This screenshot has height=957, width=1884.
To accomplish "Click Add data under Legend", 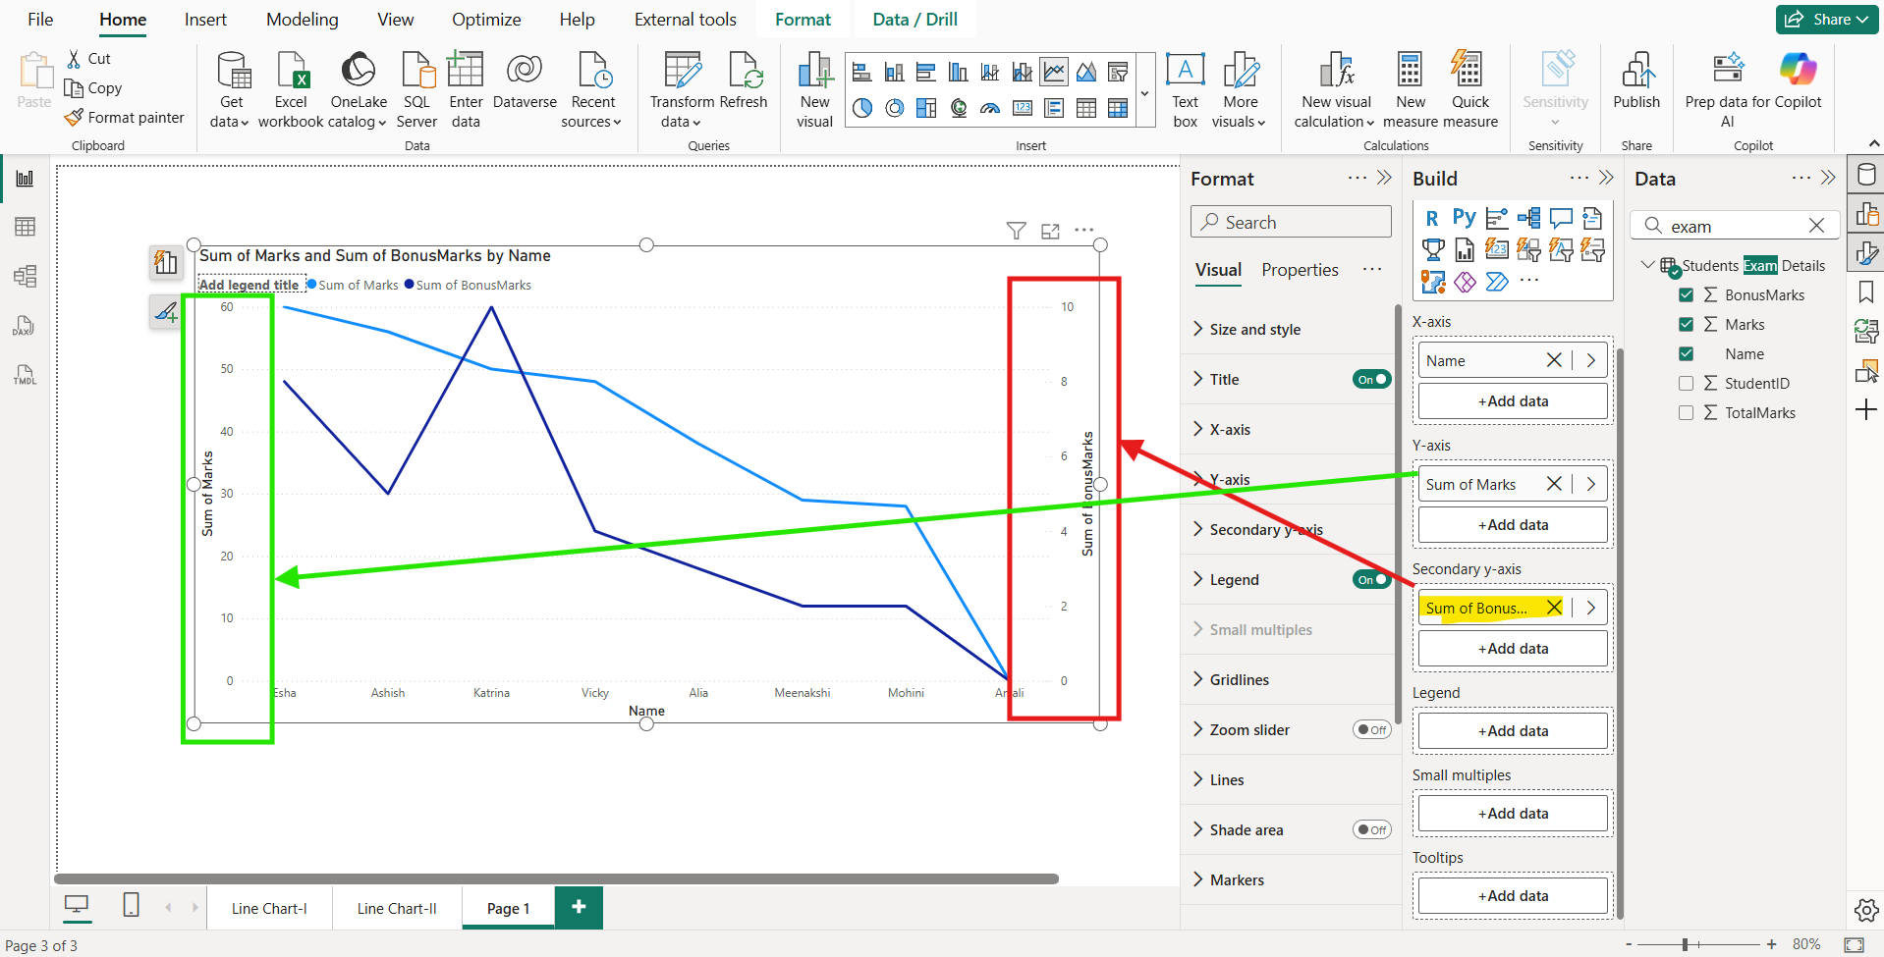I will click(1512, 730).
